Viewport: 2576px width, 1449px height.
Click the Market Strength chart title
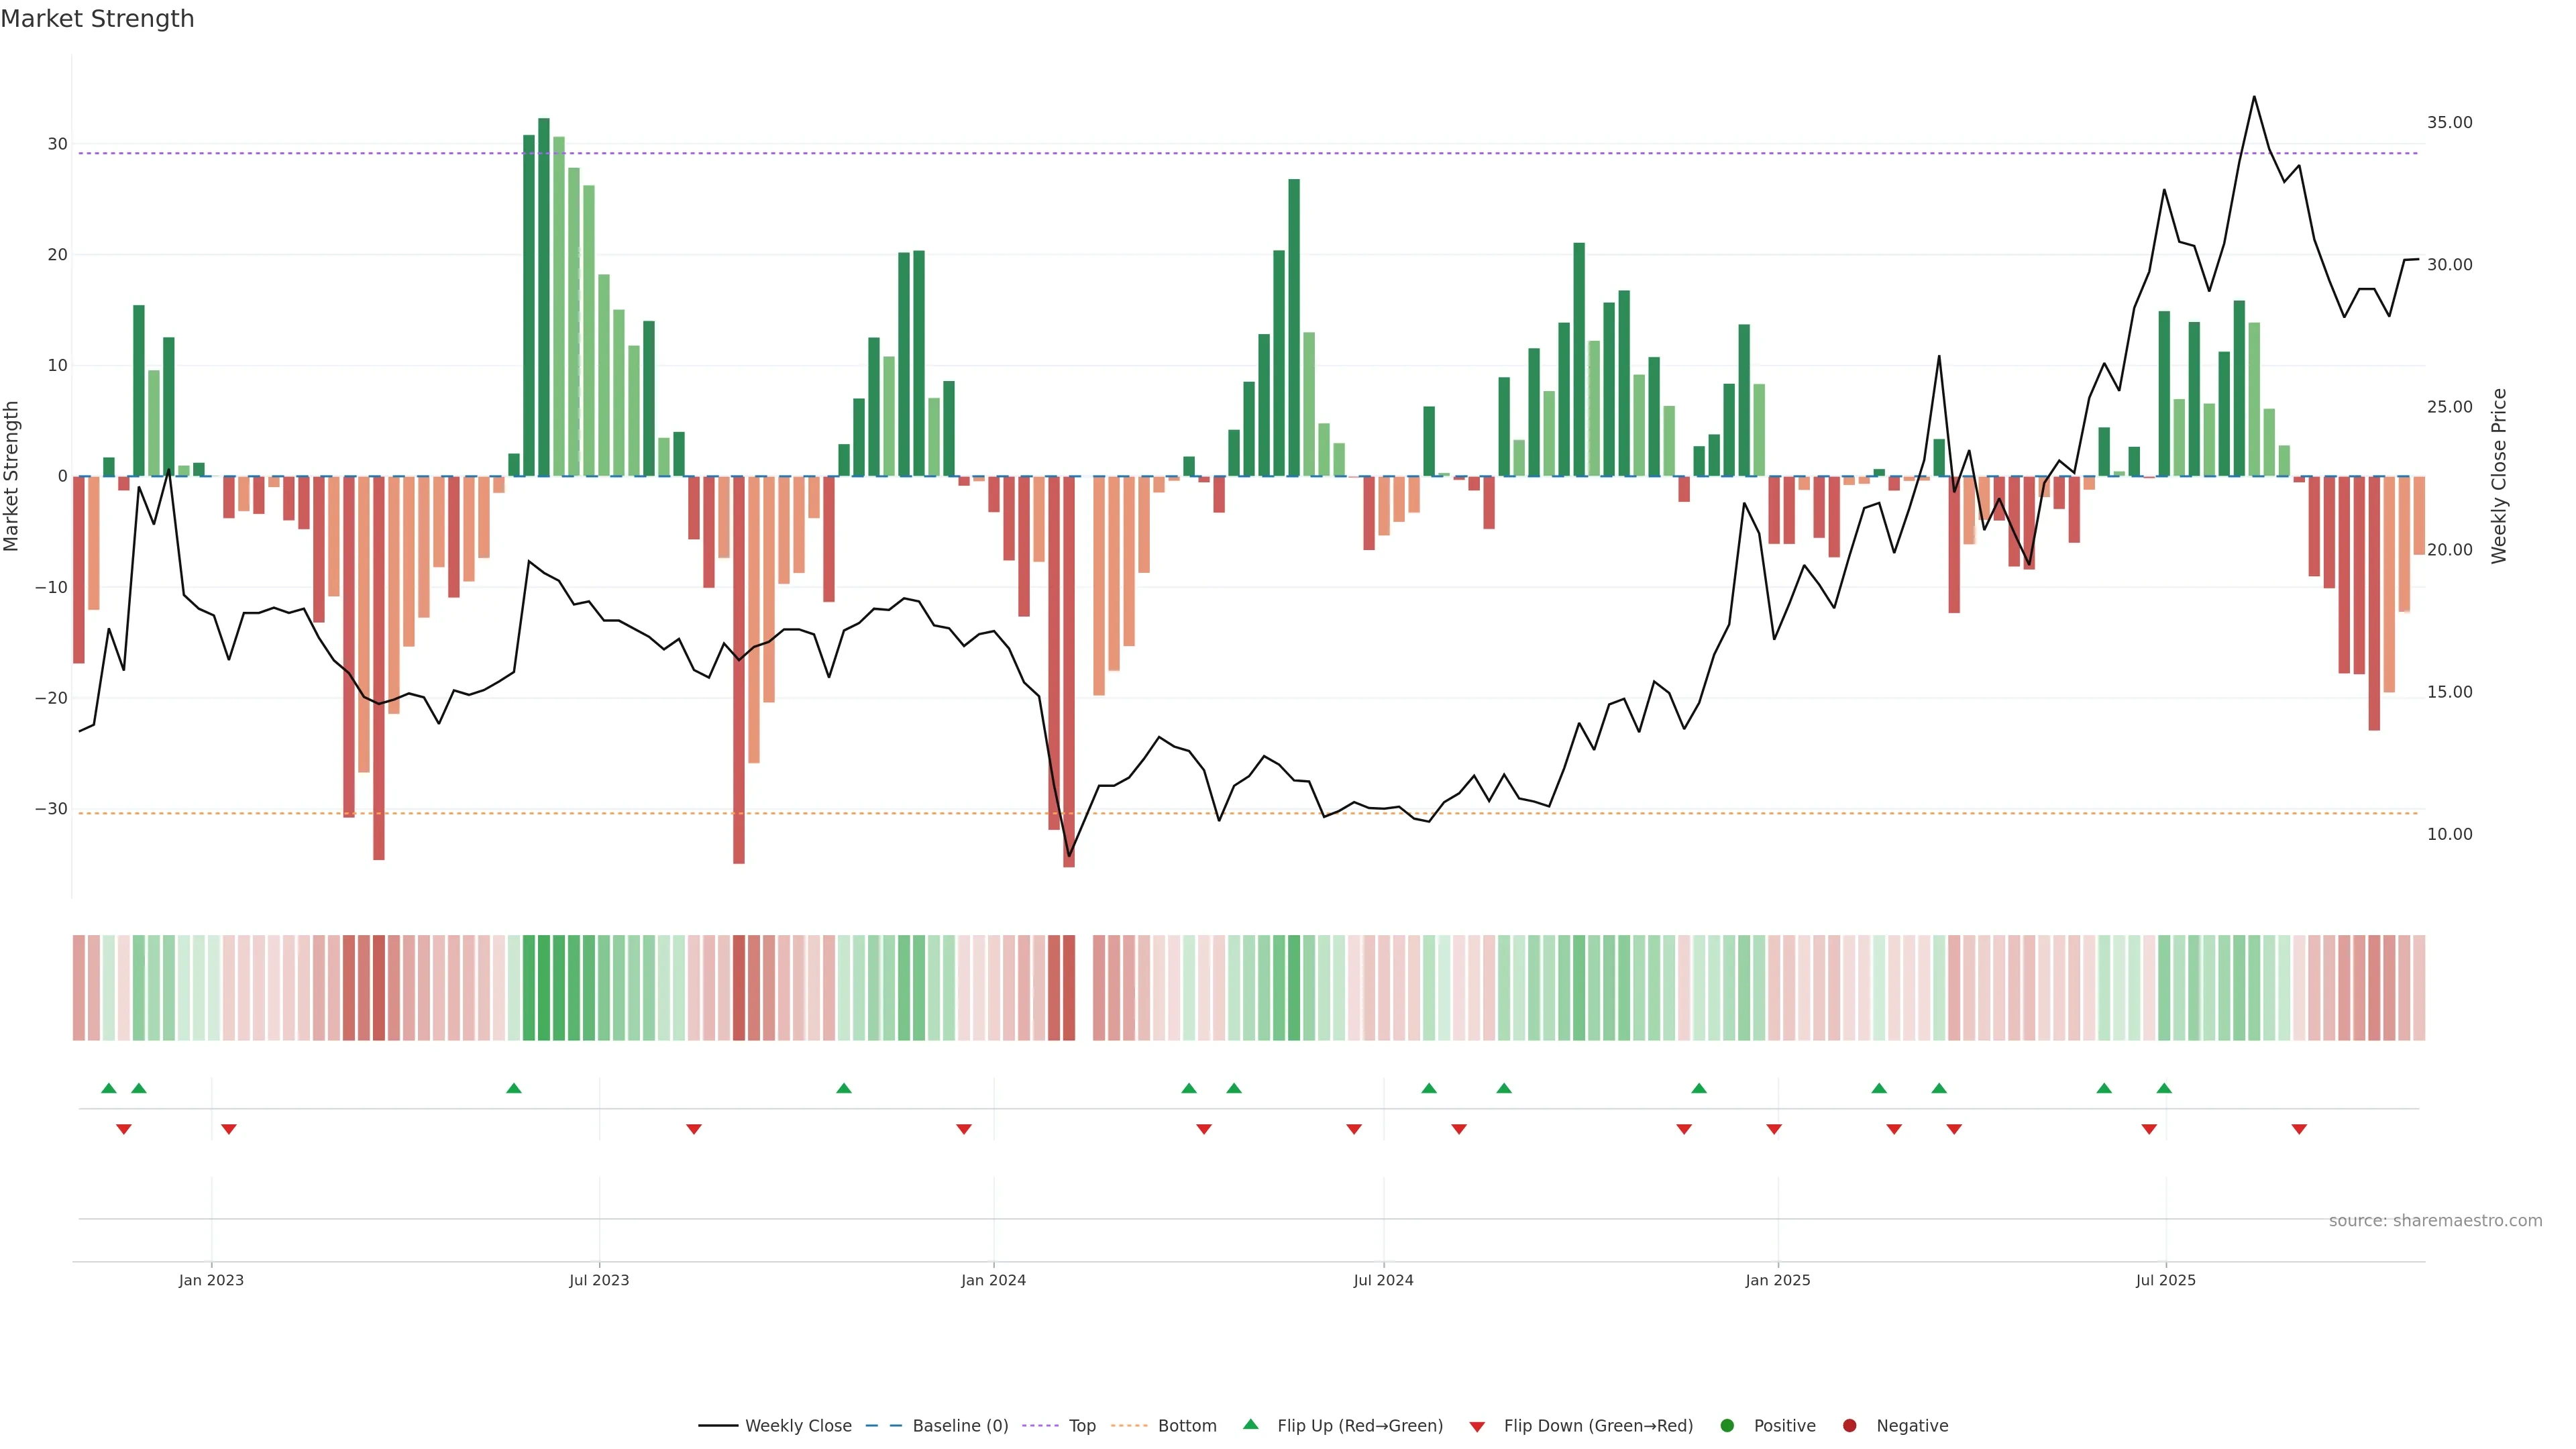(x=97, y=19)
